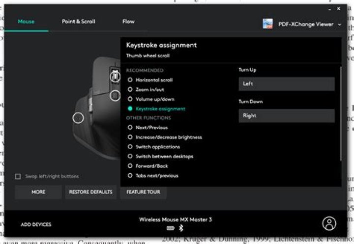
Task: Select the mode shift button hotspot below the scroll wheel
Action: (115, 96)
